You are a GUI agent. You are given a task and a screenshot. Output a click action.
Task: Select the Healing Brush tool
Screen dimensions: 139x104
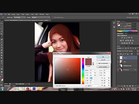tap(2, 39)
